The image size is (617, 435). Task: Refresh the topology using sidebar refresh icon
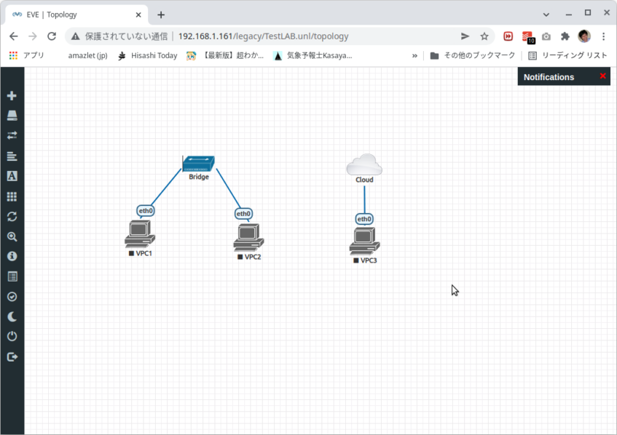point(12,217)
